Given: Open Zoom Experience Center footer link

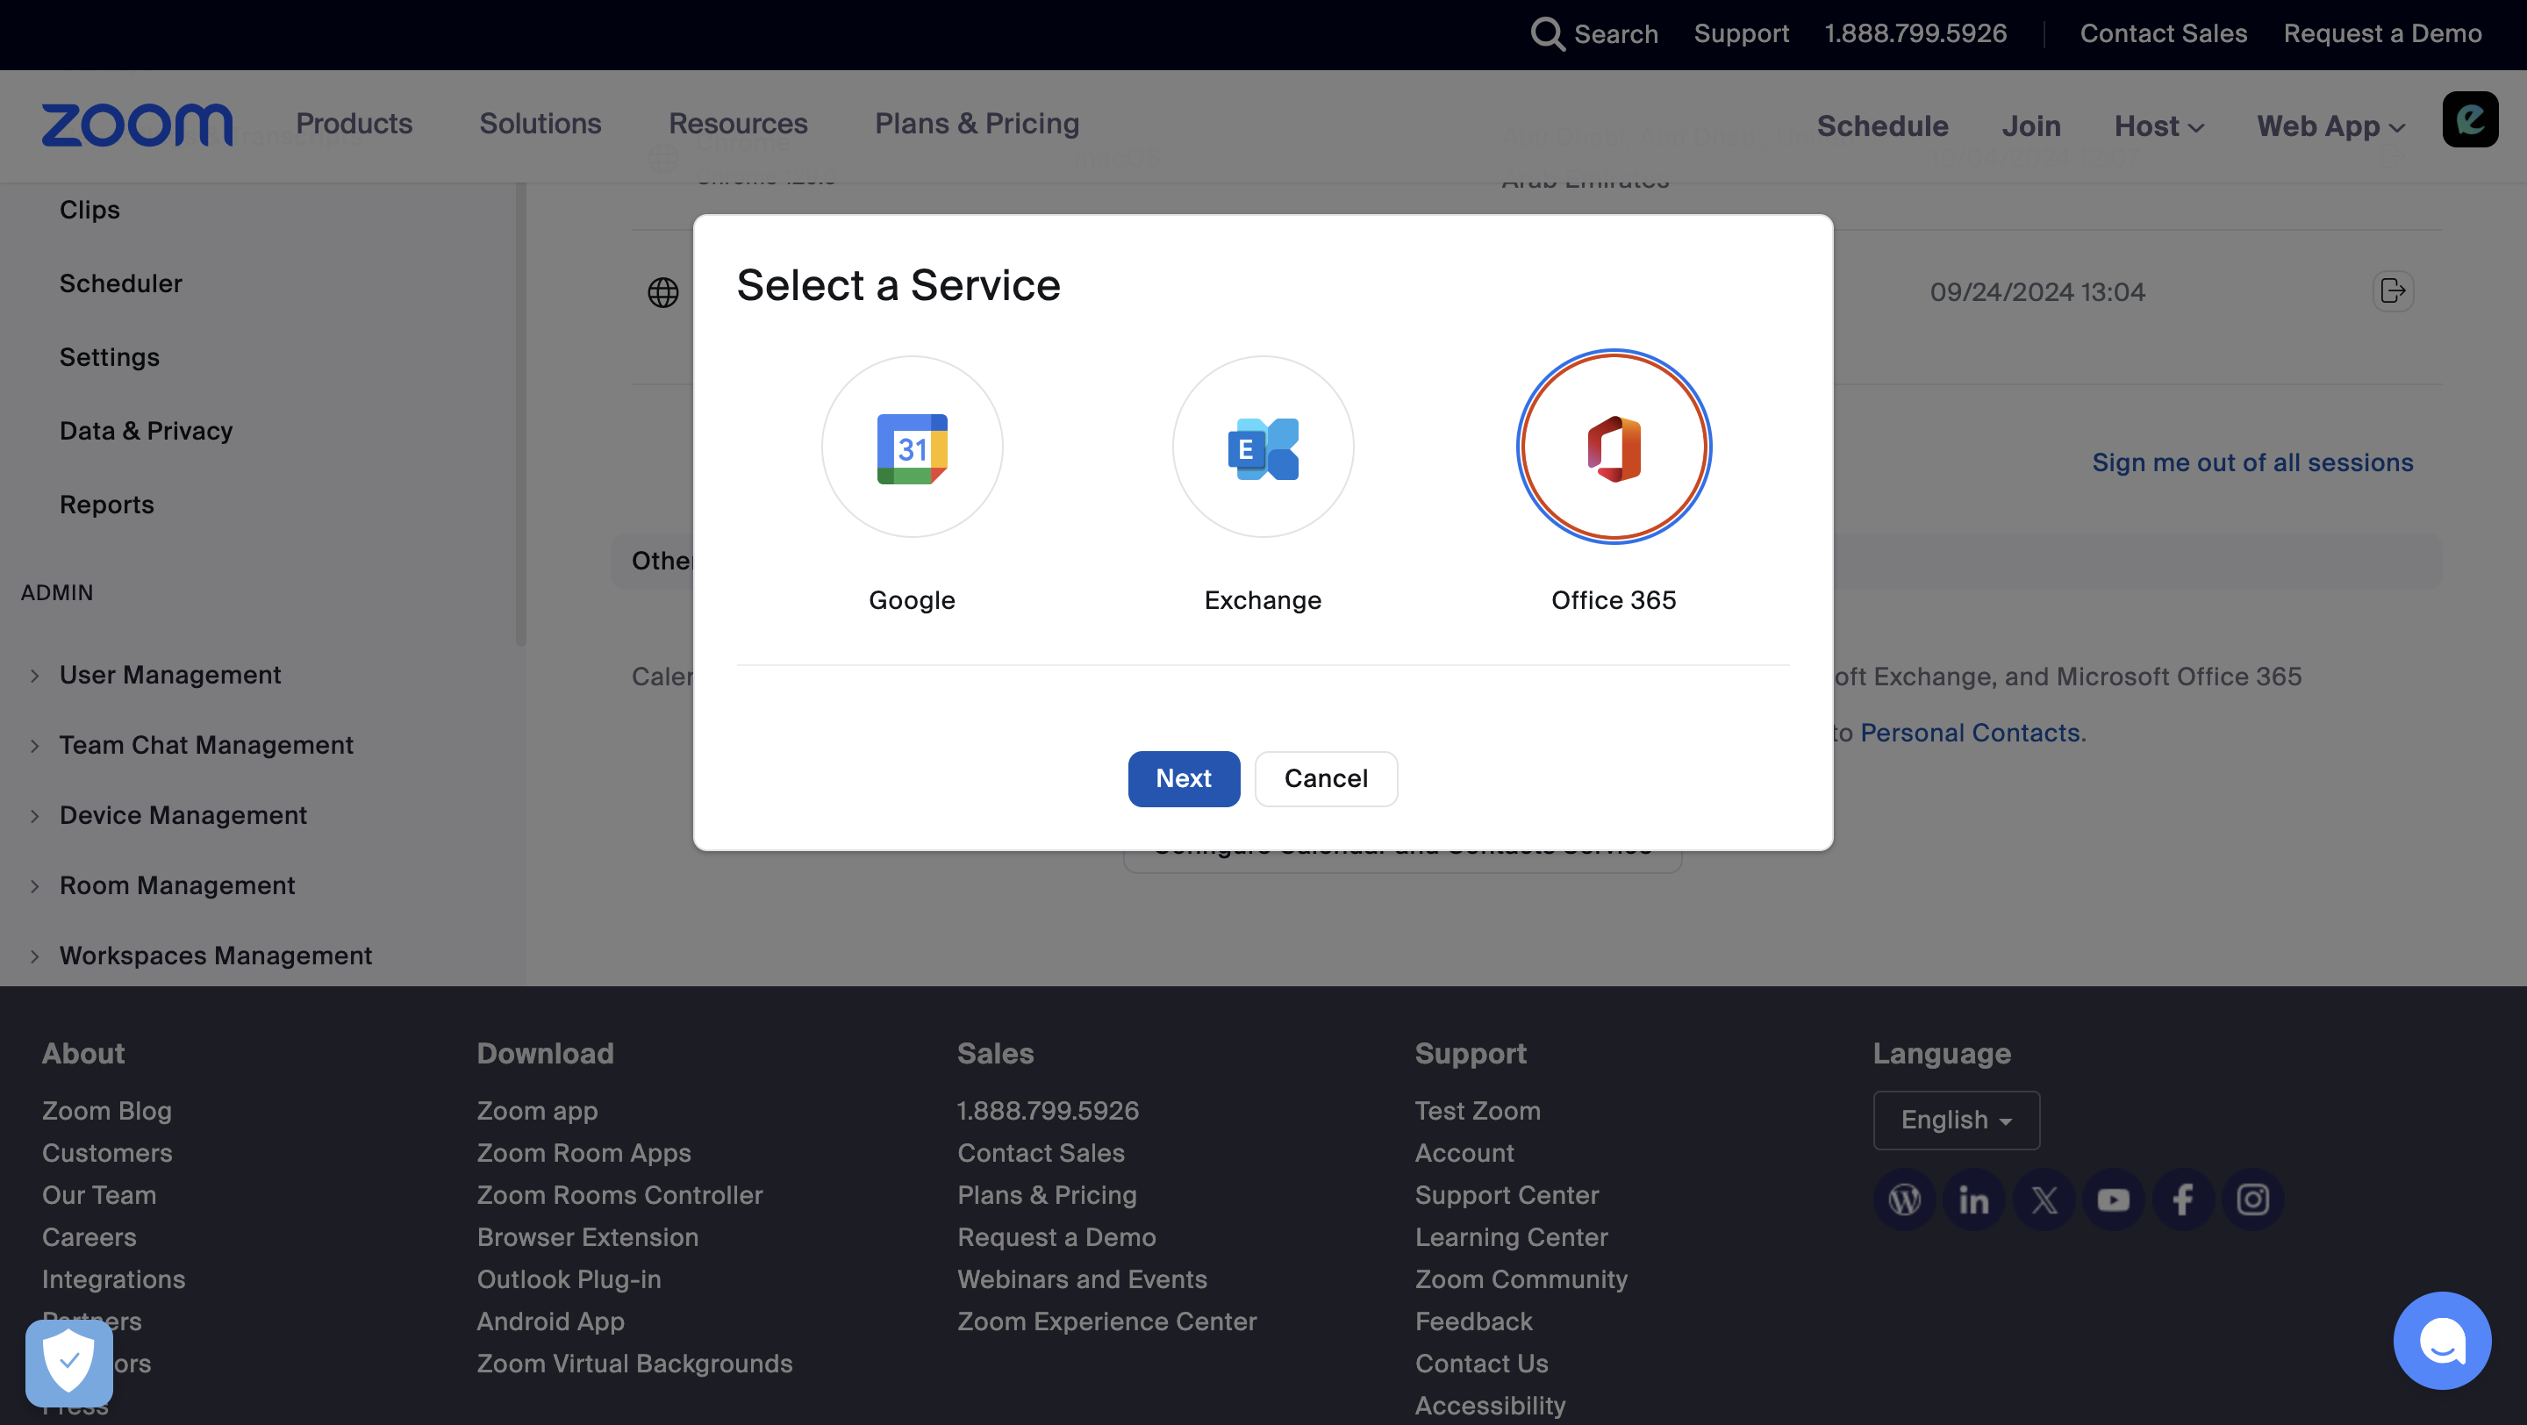Looking at the screenshot, I should [x=1106, y=1321].
